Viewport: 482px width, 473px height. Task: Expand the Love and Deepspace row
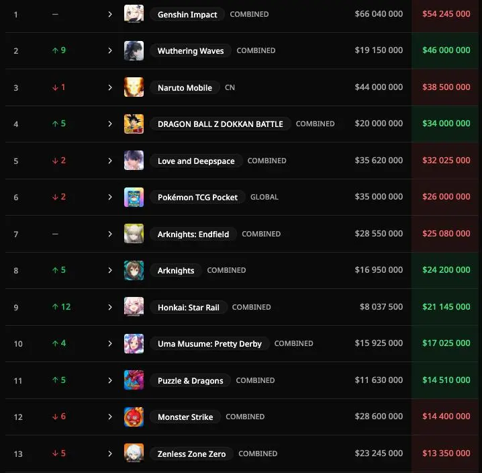click(110, 161)
